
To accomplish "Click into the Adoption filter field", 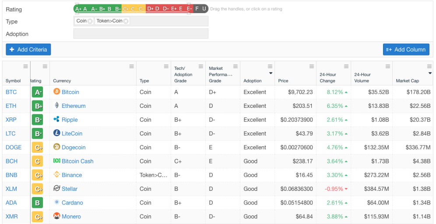I will click(x=141, y=34).
